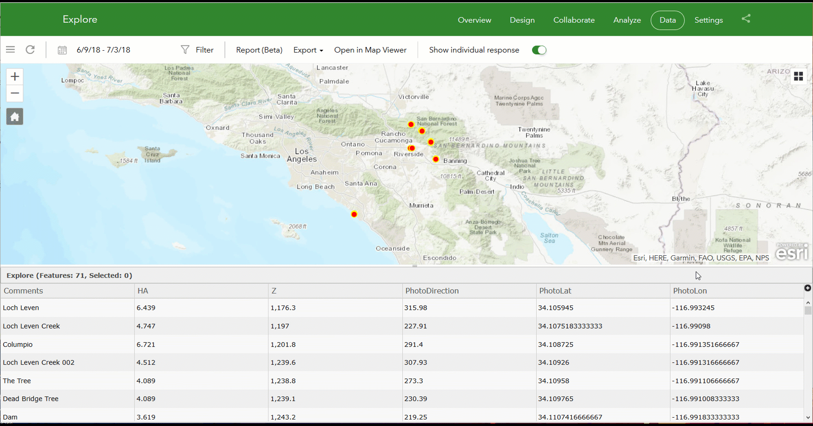Expand the Export dropdown

point(308,50)
